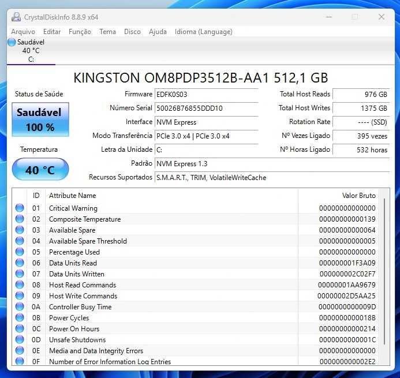Click the Total Host Writes value 1375 GB
The height and width of the screenshot is (378, 400).
click(x=361, y=108)
